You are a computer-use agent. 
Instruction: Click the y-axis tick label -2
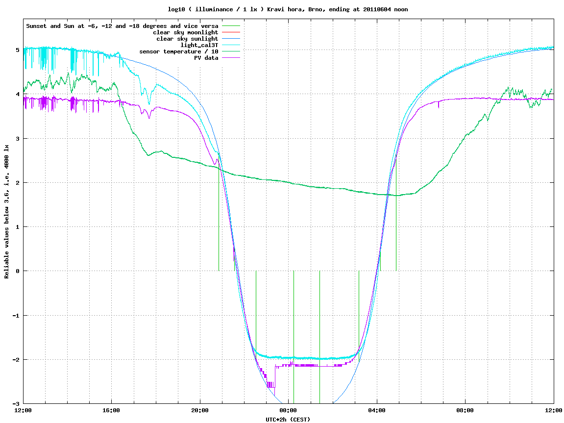[16, 360]
